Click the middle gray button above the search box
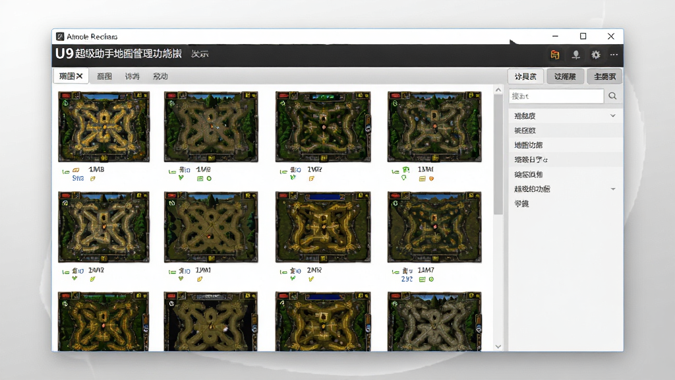The image size is (675, 380). tap(565, 77)
